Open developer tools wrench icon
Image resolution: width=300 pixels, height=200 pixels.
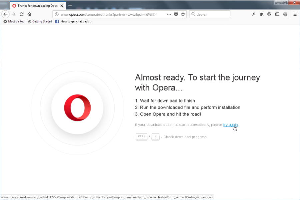[253, 14]
